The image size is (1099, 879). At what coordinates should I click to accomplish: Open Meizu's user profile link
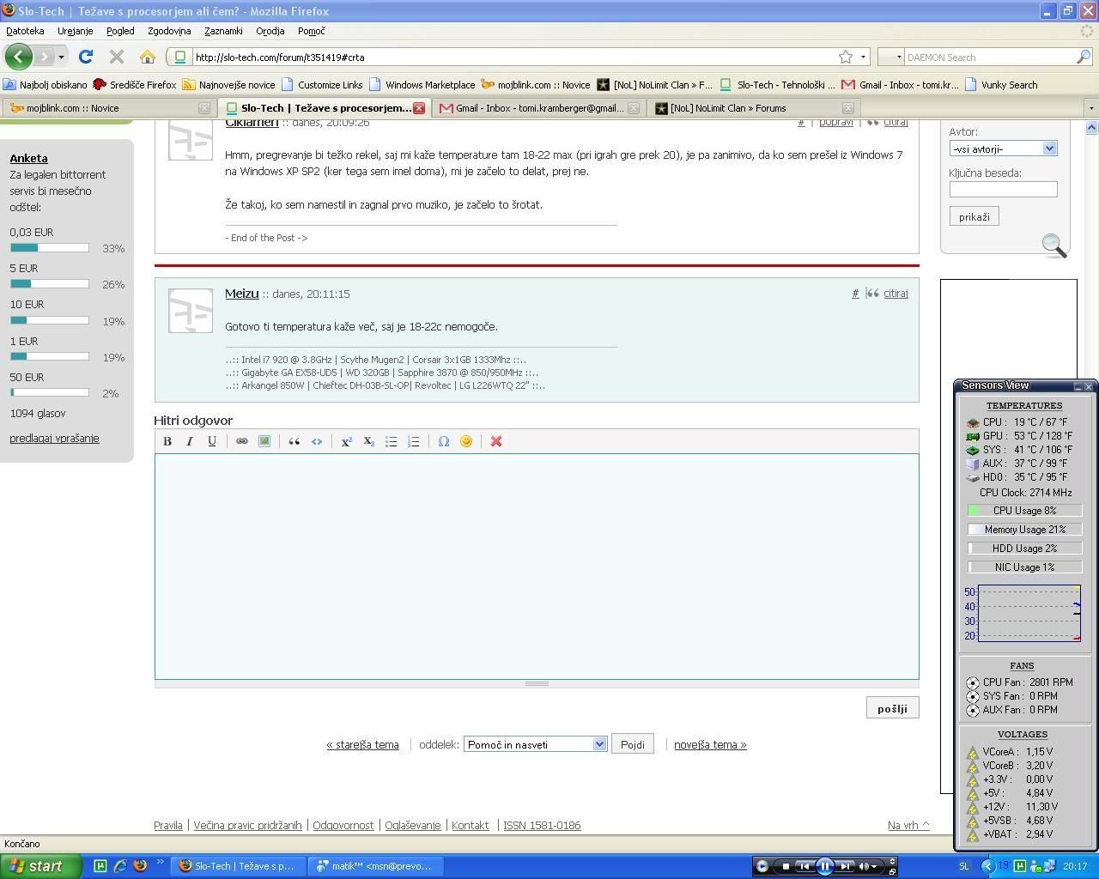pos(241,294)
